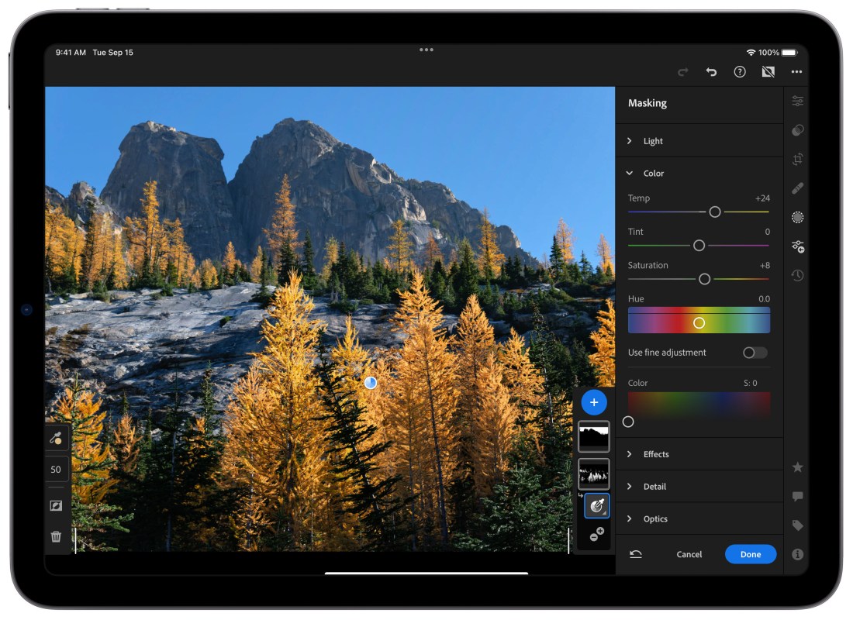This screenshot has height=620, width=853.
Task: Collapse the Color section
Action: point(653,174)
